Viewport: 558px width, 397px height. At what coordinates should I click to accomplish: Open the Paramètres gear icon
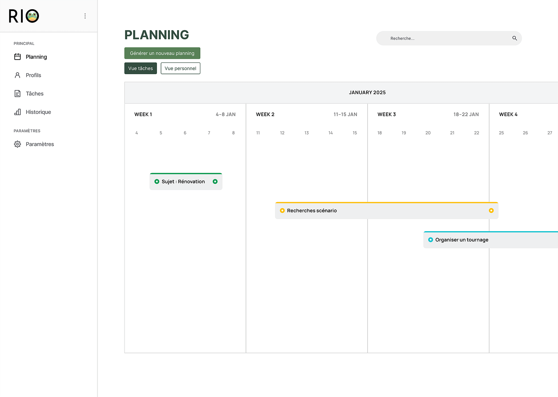coord(17,144)
